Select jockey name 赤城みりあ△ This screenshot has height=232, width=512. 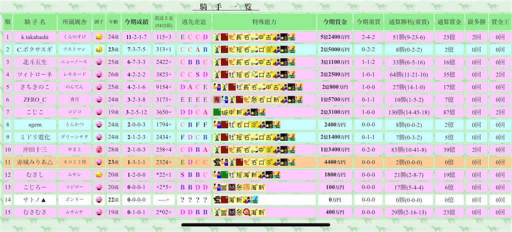click(34, 162)
